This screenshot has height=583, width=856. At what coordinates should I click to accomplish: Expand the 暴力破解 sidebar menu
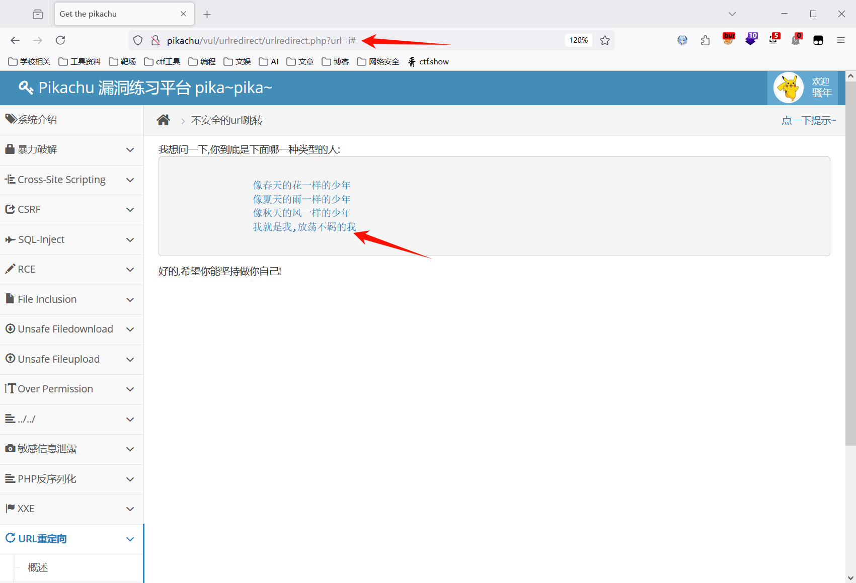(x=71, y=149)
